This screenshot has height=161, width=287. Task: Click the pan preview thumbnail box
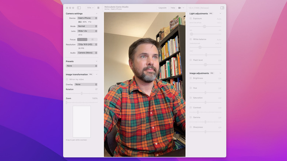(x=82, y=122)
